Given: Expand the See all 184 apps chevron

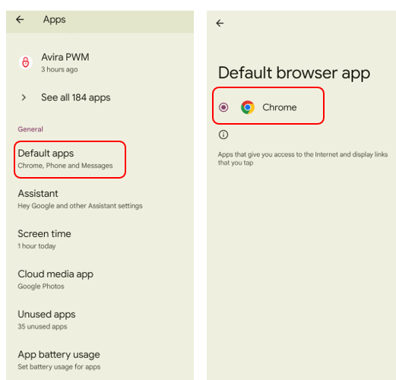Looking at the screenshot, I should tap(24, 97).
